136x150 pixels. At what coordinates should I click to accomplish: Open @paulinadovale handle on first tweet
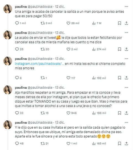[x=40, y=7]
